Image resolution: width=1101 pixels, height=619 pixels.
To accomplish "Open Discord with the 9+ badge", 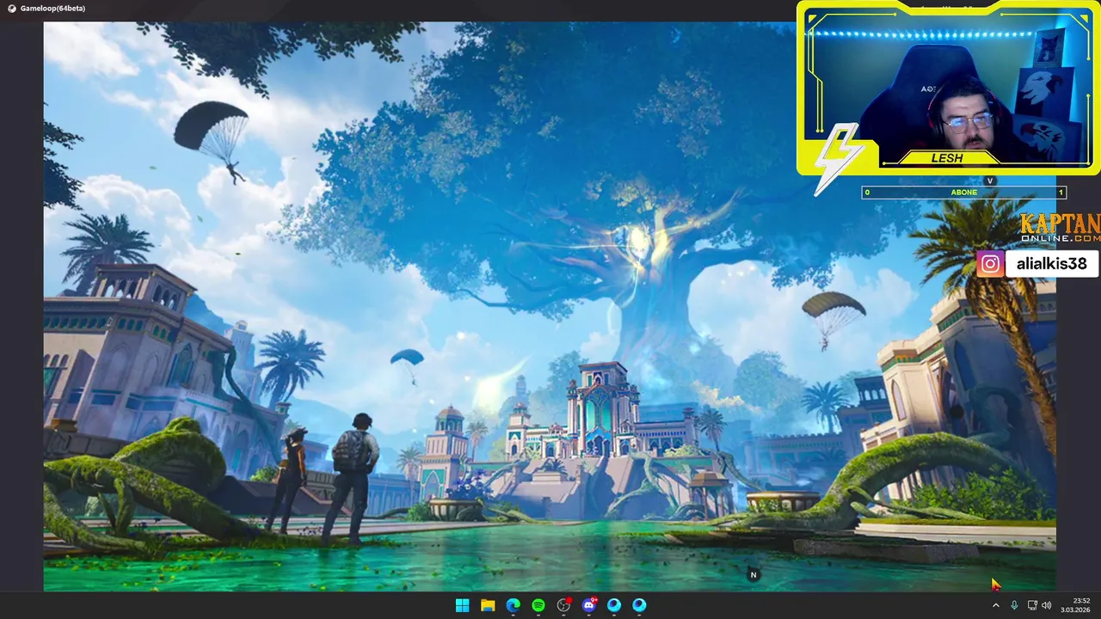I will [589, 605].
